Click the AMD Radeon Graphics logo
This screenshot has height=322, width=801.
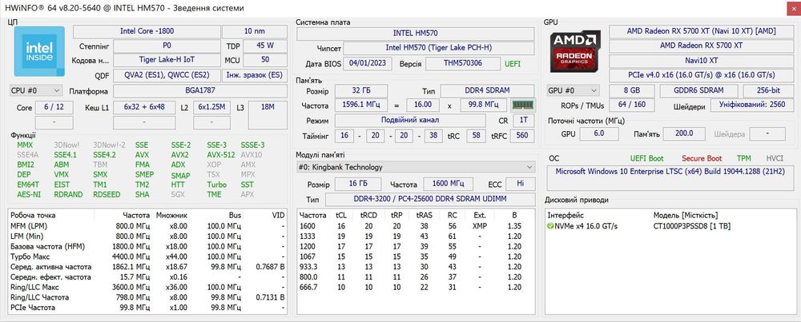574,52
